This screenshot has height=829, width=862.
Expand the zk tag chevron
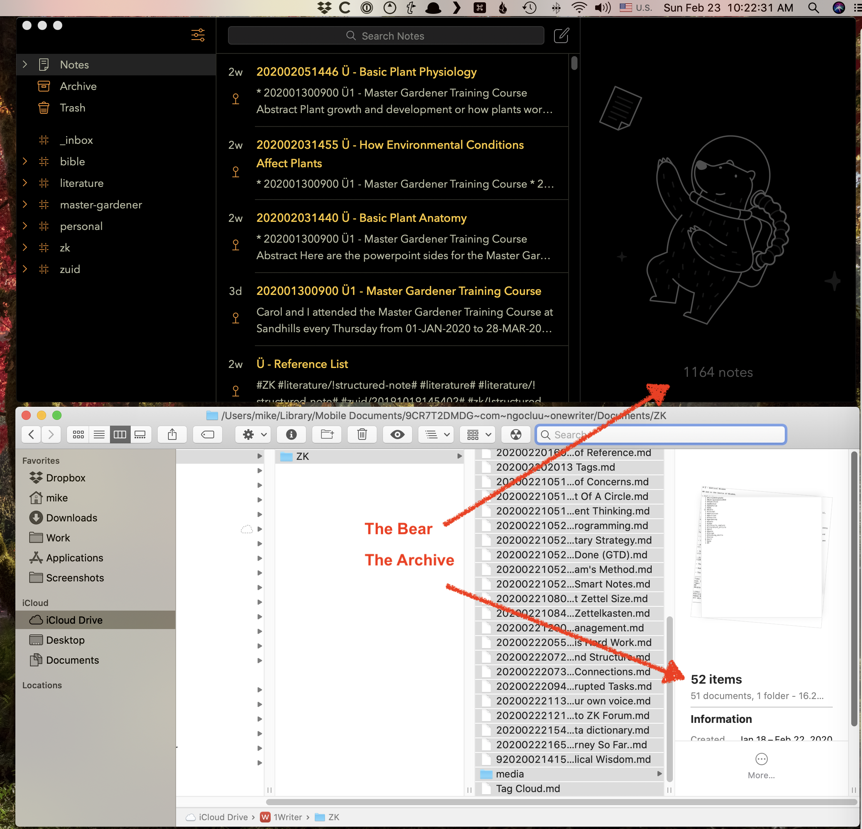(25, 248)
